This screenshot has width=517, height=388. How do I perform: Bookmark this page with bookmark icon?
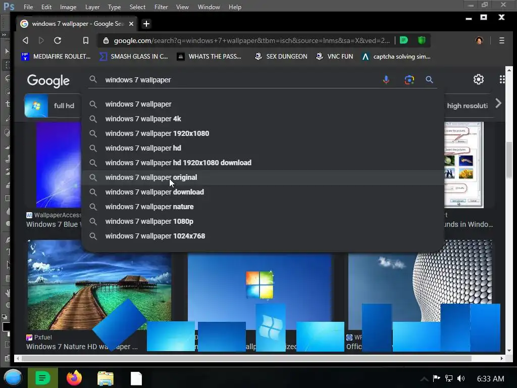tap(86, 40)
